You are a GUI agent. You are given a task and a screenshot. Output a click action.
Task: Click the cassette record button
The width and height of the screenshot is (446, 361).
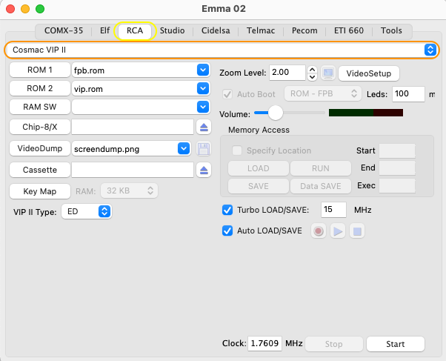(319, 231)
